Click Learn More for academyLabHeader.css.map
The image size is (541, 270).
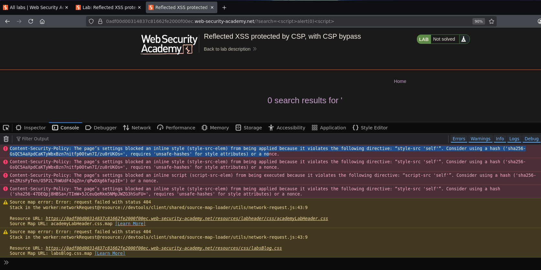click(130, 224)
